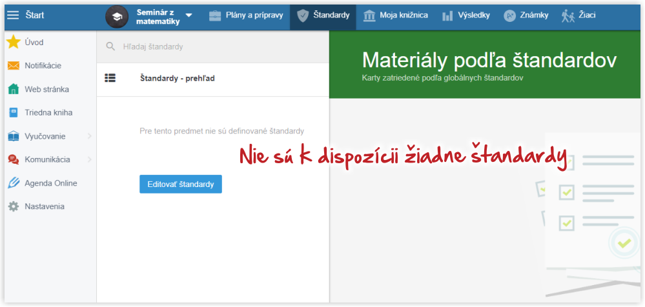Click the Komunikácia chat bubbles icon
The height and width of the screenshot is (307, 645).
point(14,159)
